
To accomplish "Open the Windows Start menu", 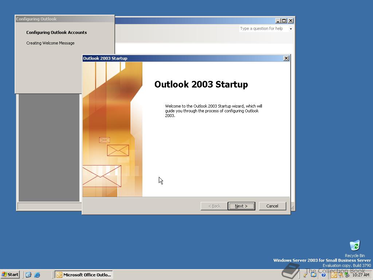I will click(x=10, y=275).
